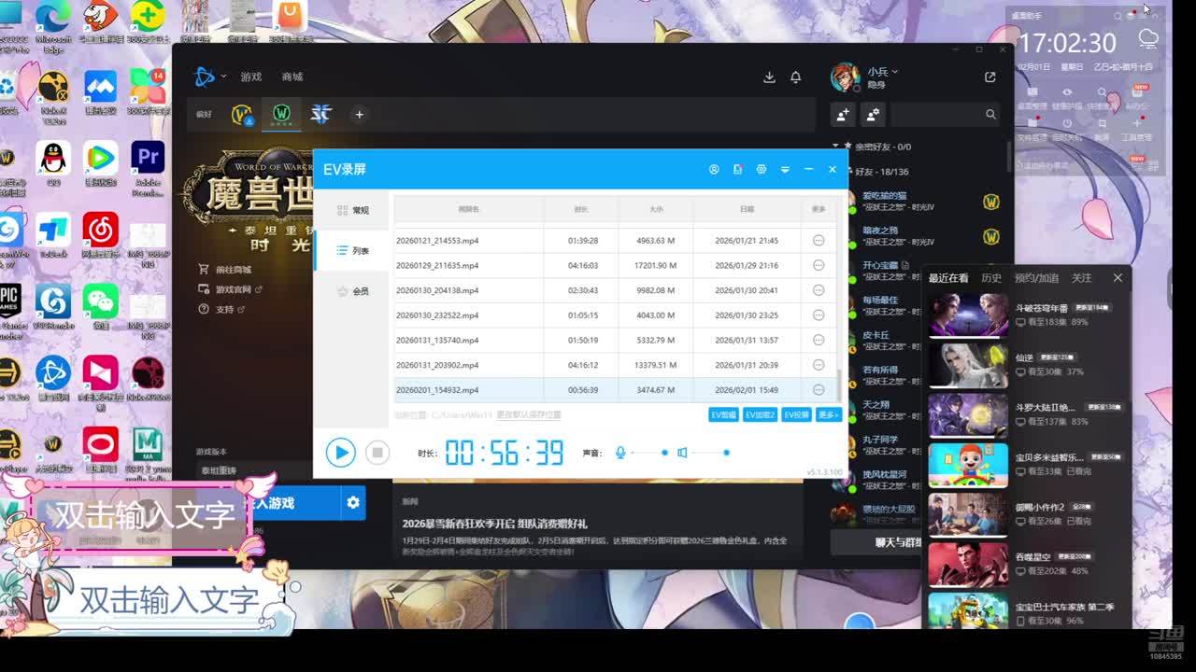This screenshot has height=672, width=1196.
Task: Mute the microphone icon in EV录屏
Action: pos(619,453)
